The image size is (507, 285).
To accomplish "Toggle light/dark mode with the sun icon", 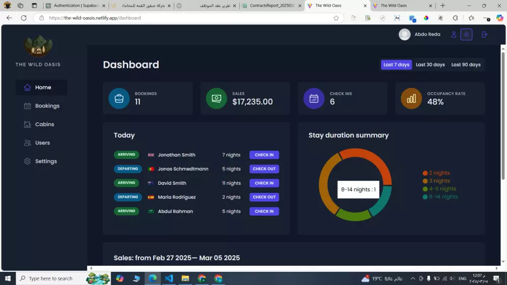I will pyautogui.click(x=466, y=34).
